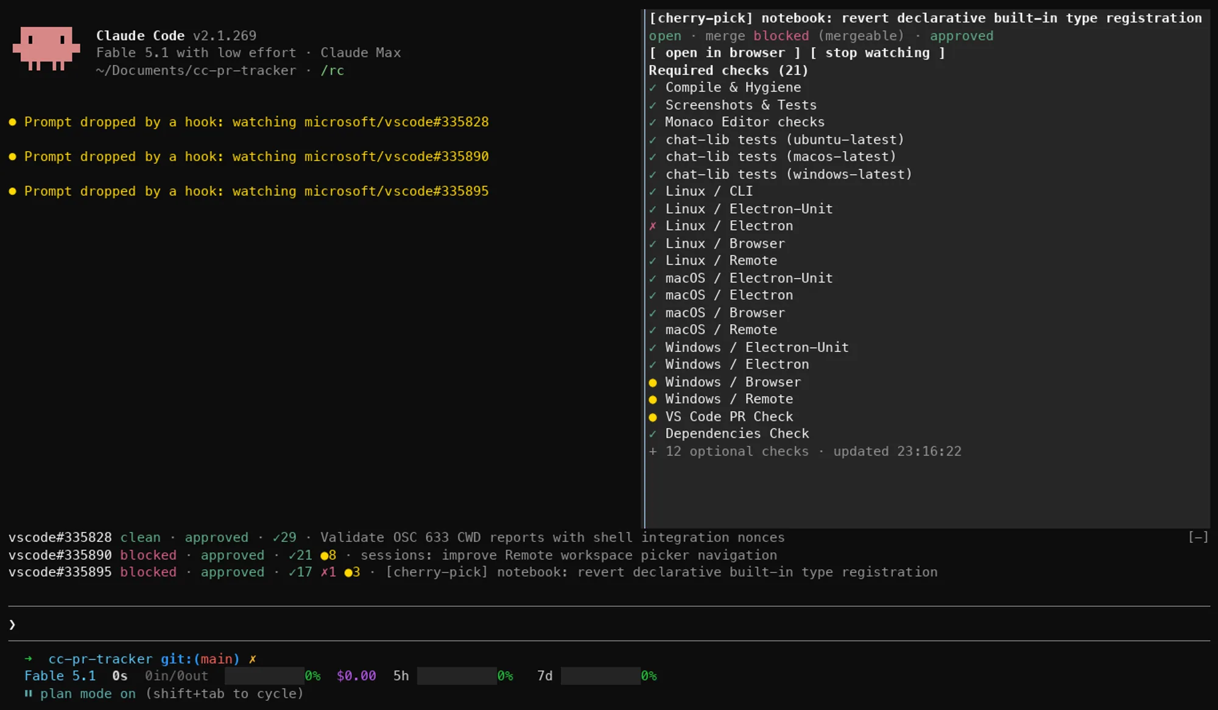Click the checkmark beside chat-lib tests (windows-latest)
1218x710 pixels.
(x=653, y=175)
